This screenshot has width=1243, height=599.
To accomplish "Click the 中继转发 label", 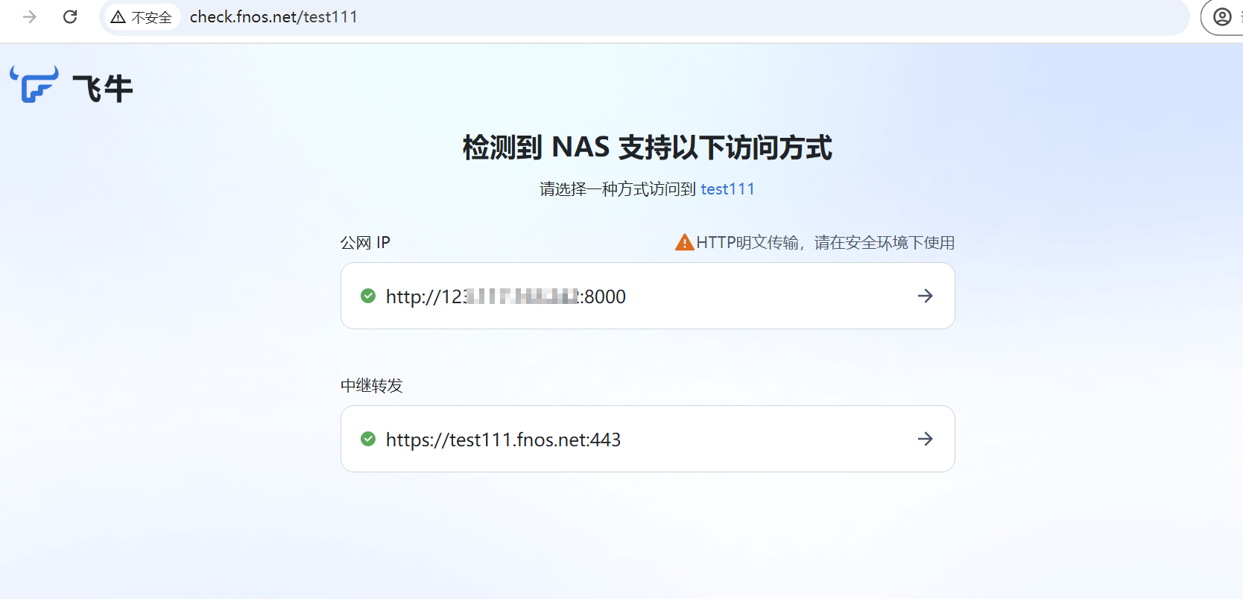I will point(372,386).
